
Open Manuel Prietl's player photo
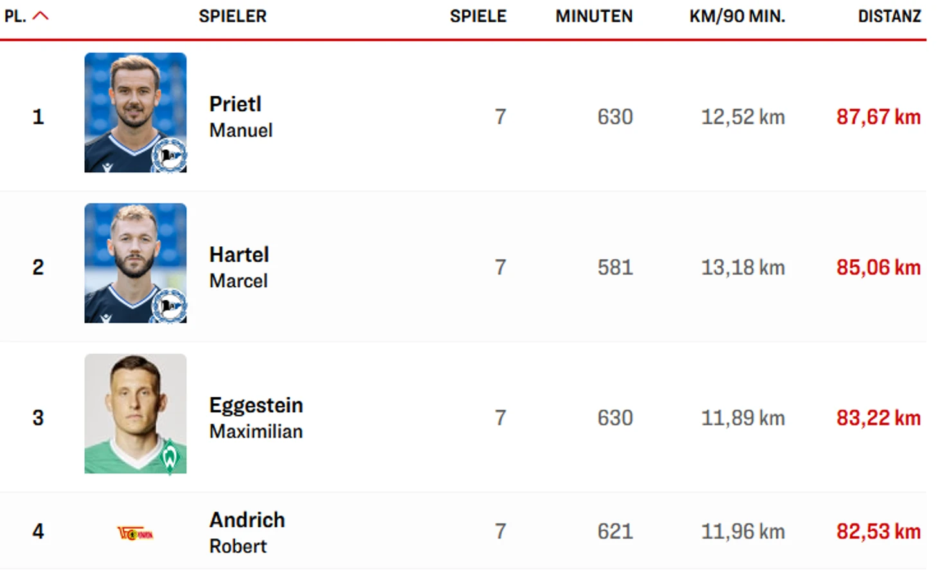[136, 113]
